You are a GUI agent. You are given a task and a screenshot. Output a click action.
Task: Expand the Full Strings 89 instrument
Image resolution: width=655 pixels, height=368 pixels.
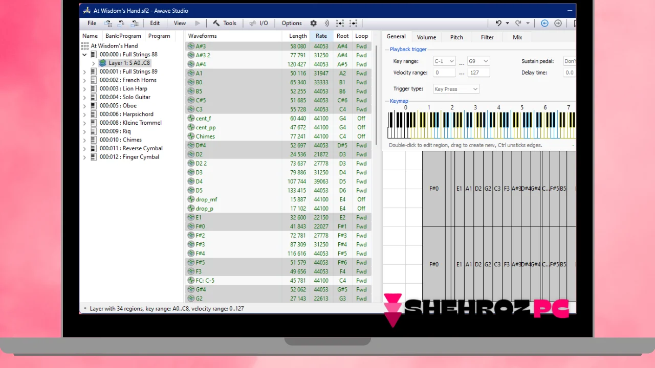84,72
